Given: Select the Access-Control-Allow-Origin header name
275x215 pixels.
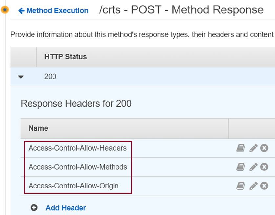Looking at the screenshot, I should point(74,186).
